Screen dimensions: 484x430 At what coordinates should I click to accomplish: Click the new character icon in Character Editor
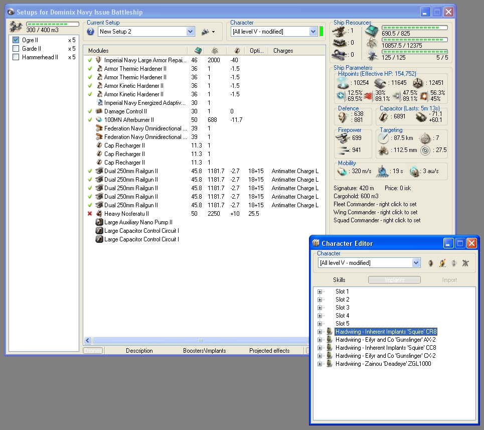pyautogui.click(x=431, y=263)
